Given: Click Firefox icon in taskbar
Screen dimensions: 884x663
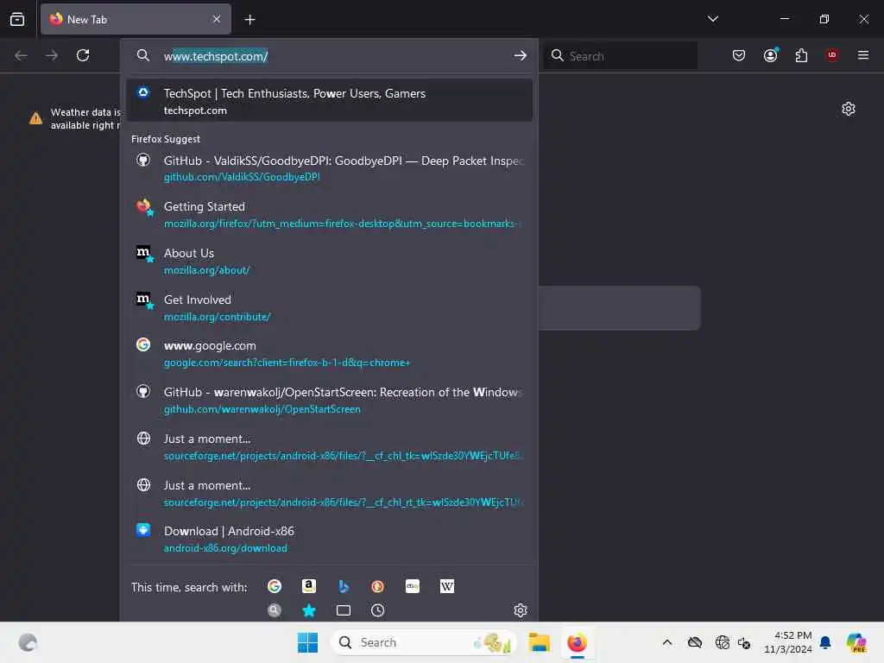Looking at the screenshot, I should pos(577,642).
